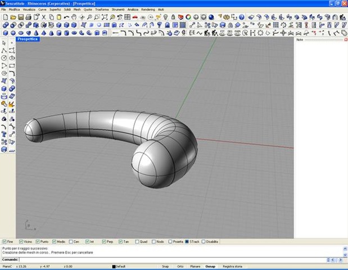This screenshot has width=348, height=270.
Task: Click the Registra storia status button
Action: [232, 266]
